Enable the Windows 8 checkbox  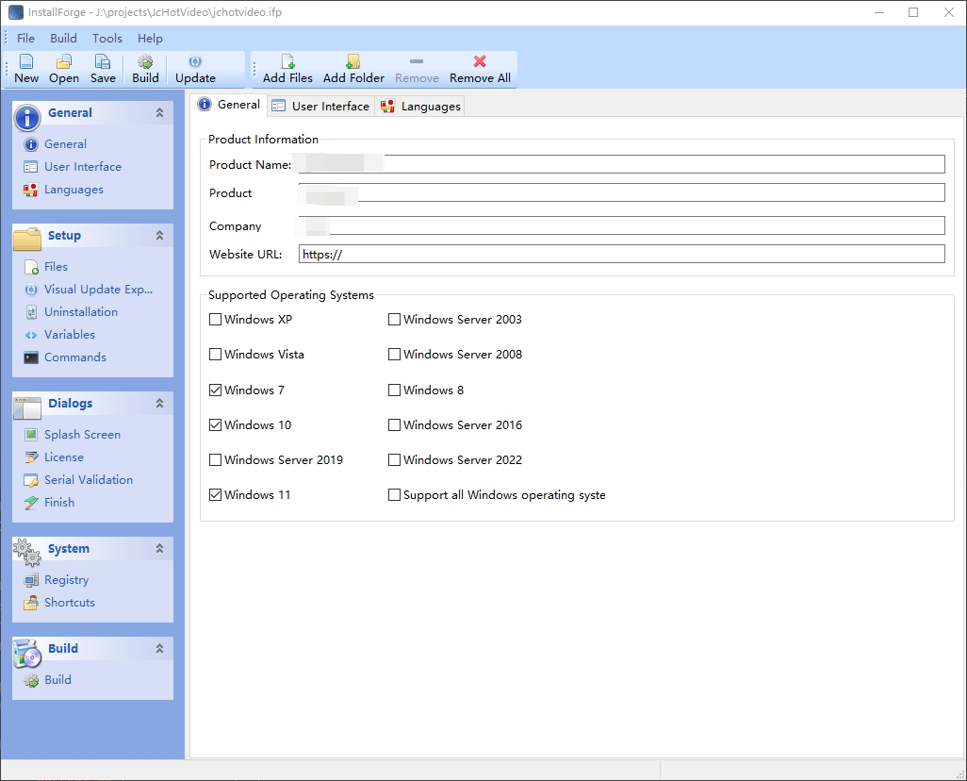(x=394, y=390)
